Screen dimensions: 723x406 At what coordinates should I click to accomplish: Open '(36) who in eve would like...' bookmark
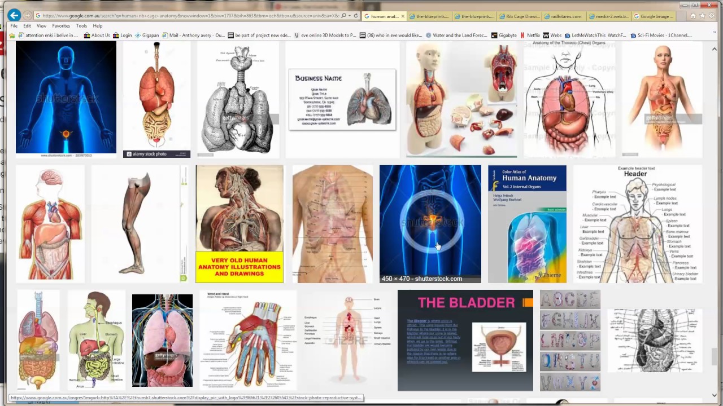tap(391, 35)
